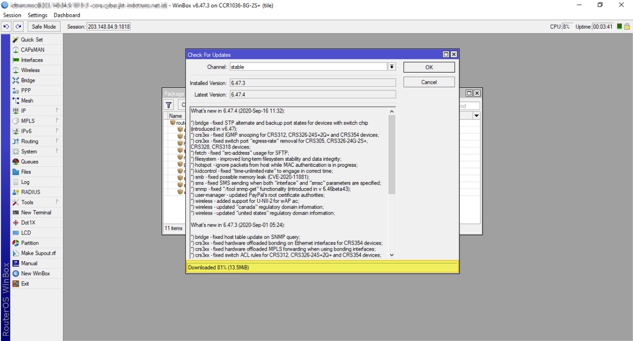
Task: Expand Routing submenu
Action: click(x=57, y=141)
